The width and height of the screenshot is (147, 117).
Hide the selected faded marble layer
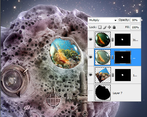[x=90, y=57]
